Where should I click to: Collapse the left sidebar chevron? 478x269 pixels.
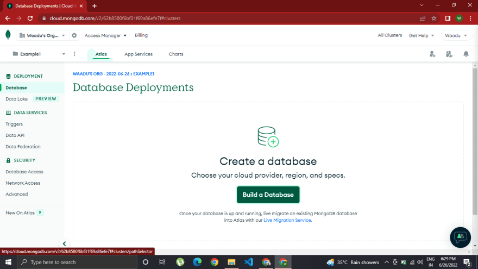64,243
